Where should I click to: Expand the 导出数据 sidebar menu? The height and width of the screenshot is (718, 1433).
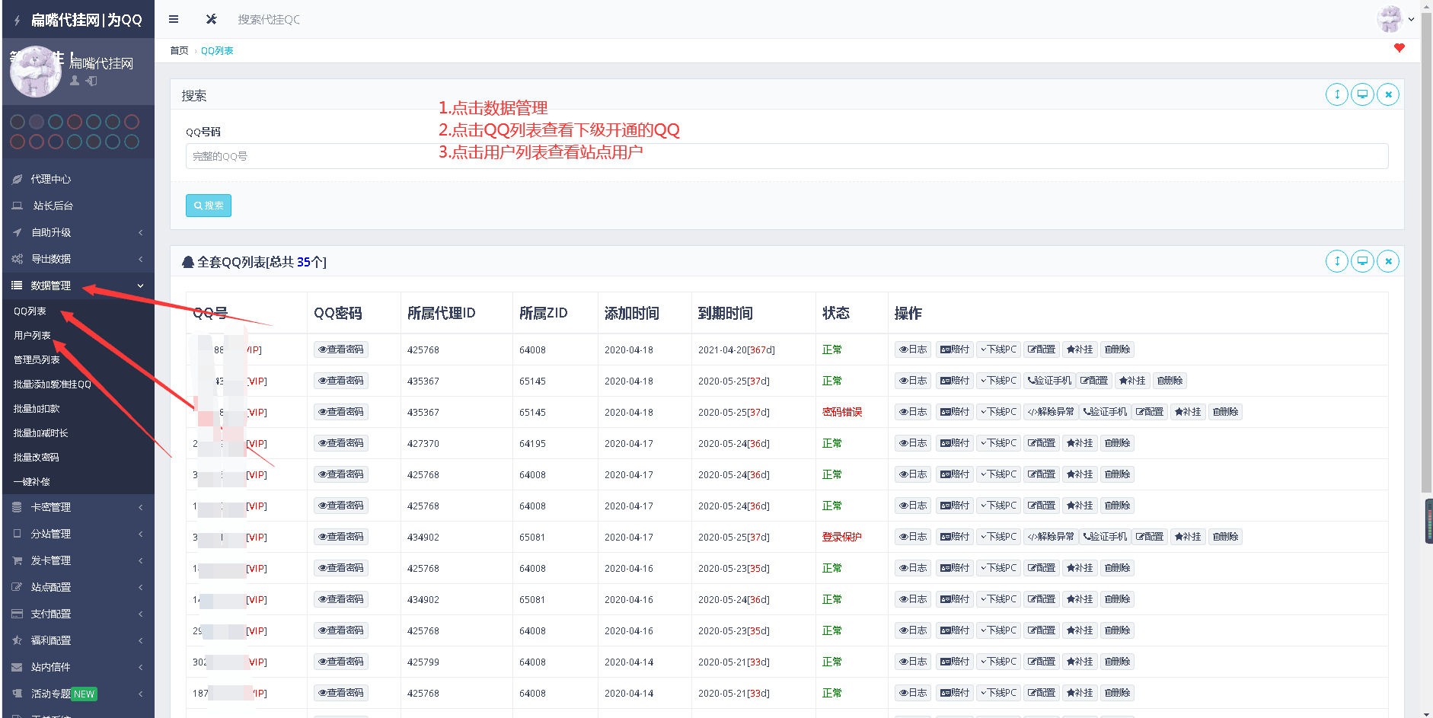[78, 259]
